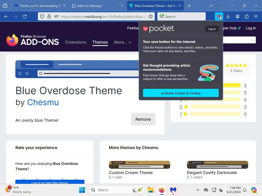Show hidden system tray icons
The width and height of the screenshot is (262, 196).
pyautogui.click(x=198, y=190)
